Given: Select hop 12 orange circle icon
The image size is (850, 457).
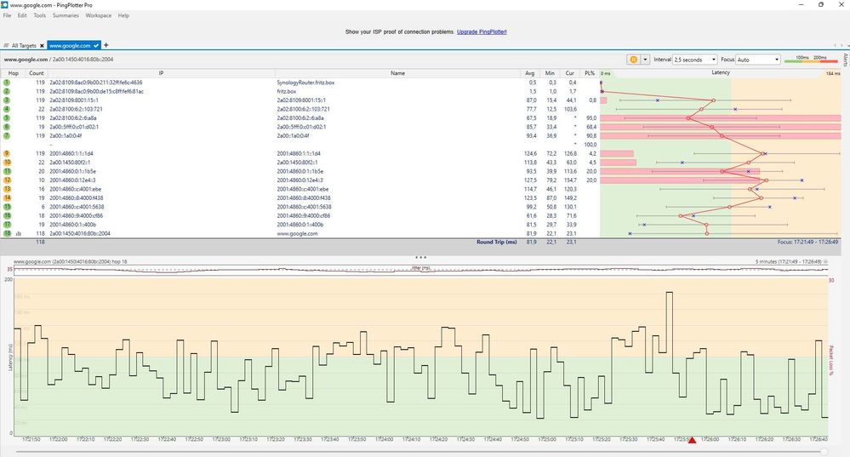Looking at the screenshot, I should [7, 180].
